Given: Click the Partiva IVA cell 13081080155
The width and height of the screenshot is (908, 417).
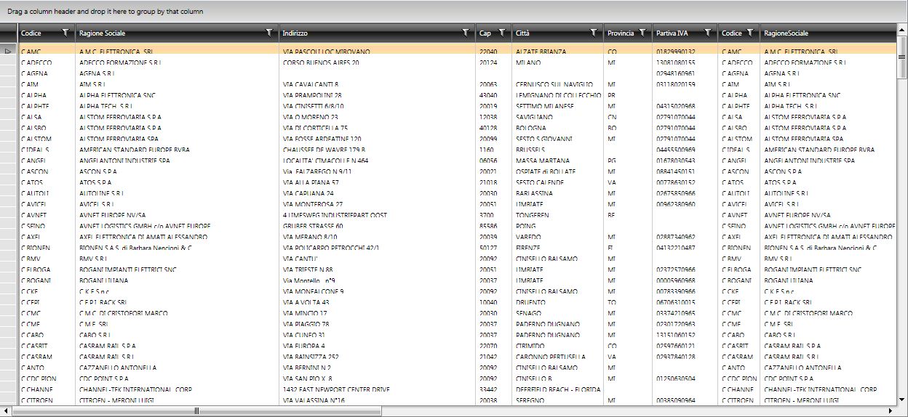Looking at the screenshot, I should [685, 62].
